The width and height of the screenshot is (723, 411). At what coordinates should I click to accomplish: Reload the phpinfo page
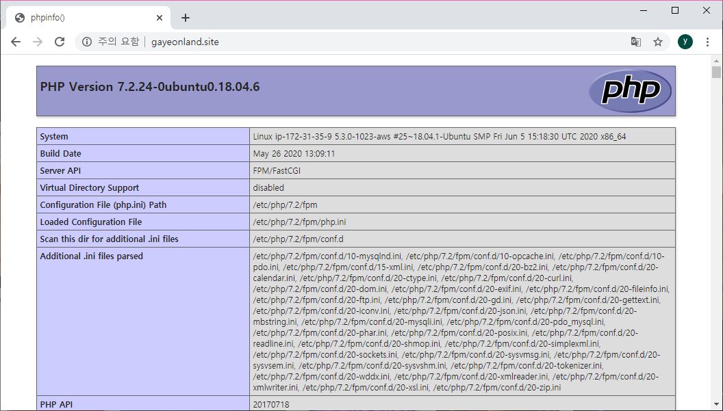point(60,41)
